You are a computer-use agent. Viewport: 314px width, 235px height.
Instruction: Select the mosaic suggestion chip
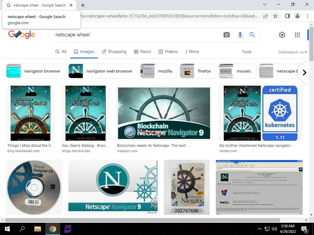pos(237,71)
